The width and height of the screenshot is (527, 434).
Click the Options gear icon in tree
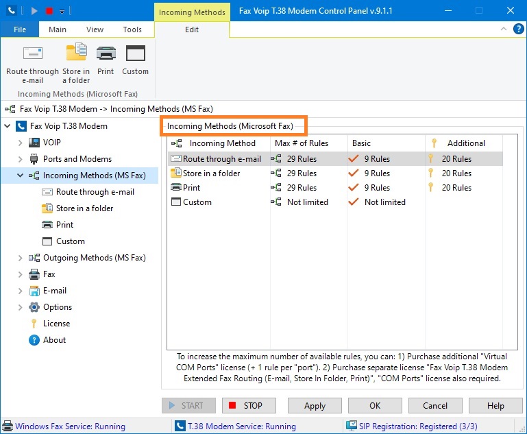point(34,307)
